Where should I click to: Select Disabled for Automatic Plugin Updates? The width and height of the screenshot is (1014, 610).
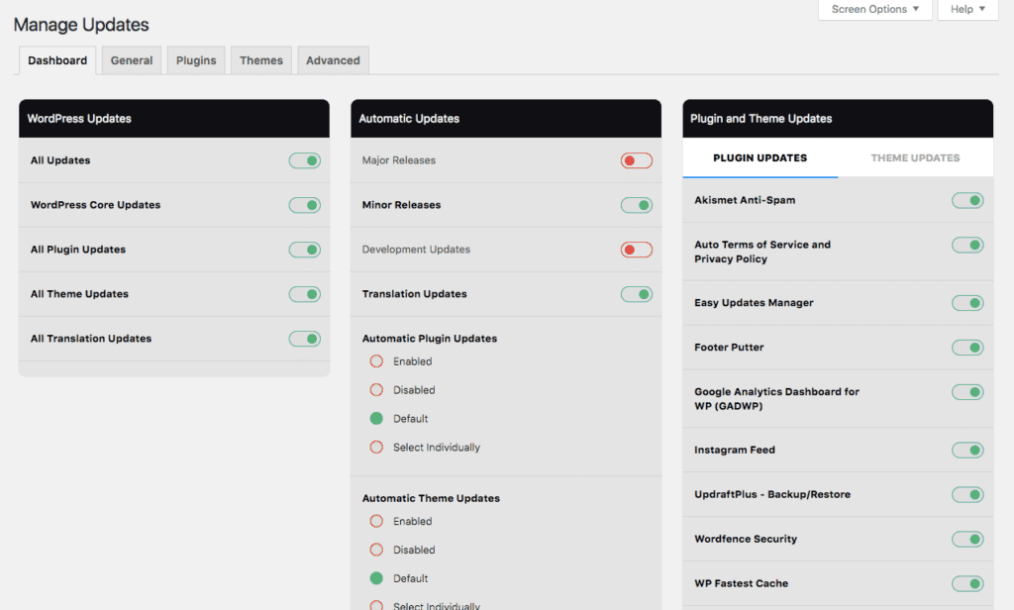[x=376, y=389]
